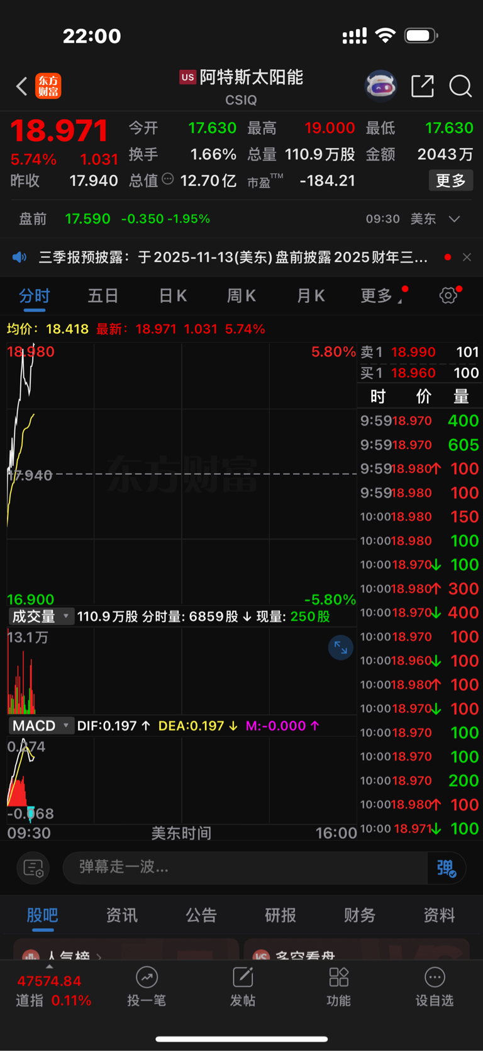483x1051 pixels.
Task: Open 人气榜 card chevron
Action: coord(99,957)
